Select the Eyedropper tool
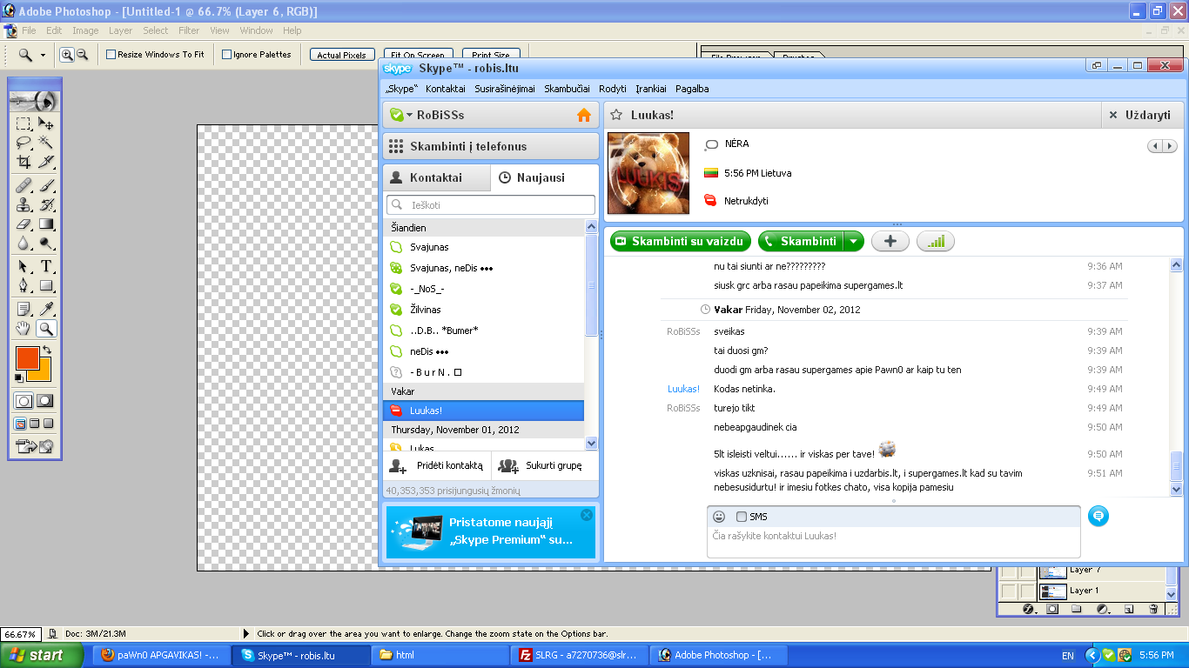The image size is (1189, 668). [x=46, y=308]
